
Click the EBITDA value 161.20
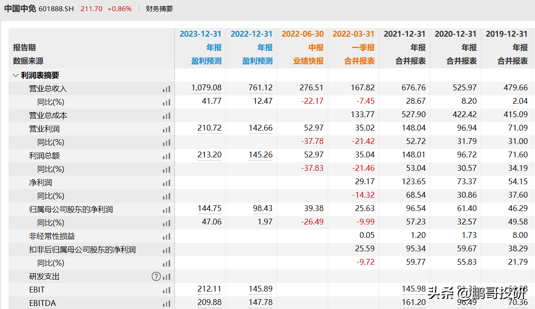pos(414,303)
